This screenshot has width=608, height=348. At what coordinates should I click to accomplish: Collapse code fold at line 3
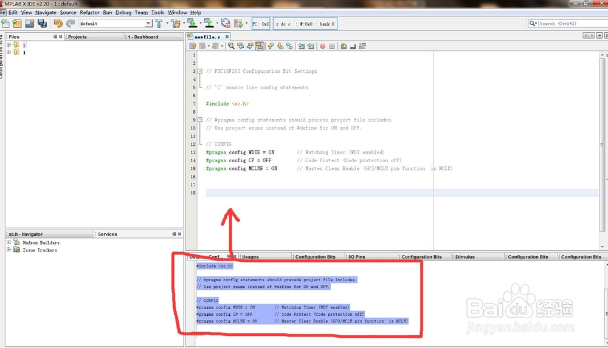pyautogui.click(x=200, y=71)
